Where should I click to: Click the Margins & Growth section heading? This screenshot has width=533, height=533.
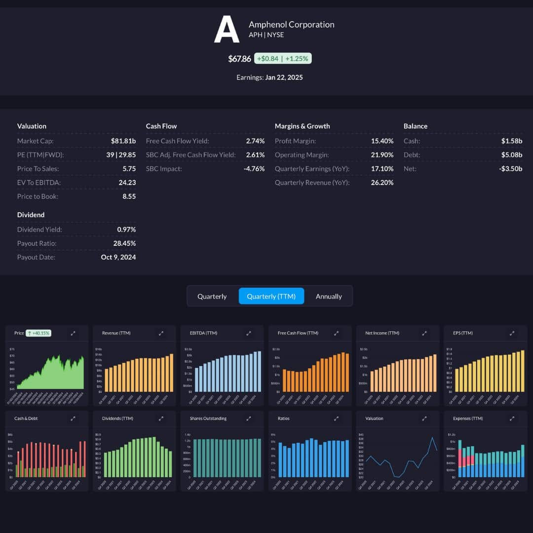pyautogui.click(x=302, y=126)
